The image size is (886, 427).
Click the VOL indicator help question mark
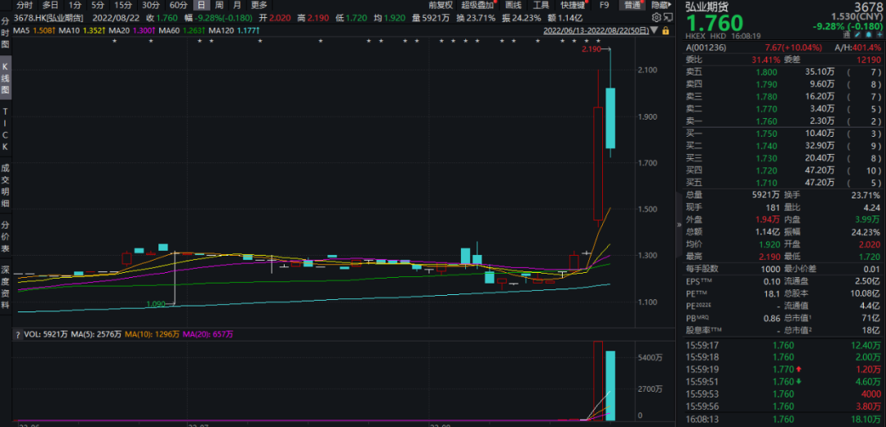click(x=17, y=334)
